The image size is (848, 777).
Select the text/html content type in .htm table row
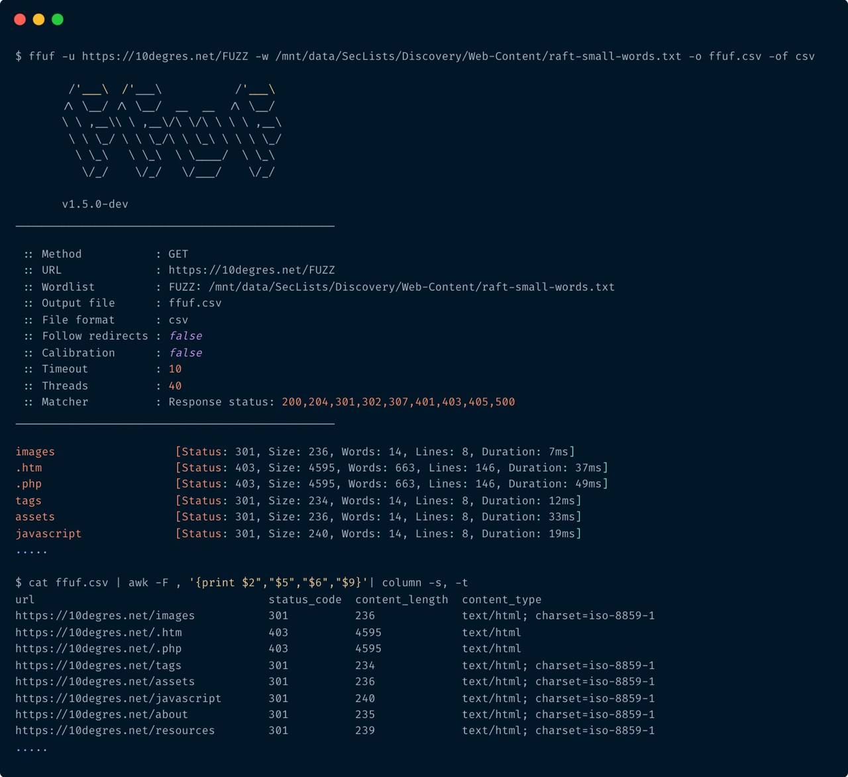492,633
